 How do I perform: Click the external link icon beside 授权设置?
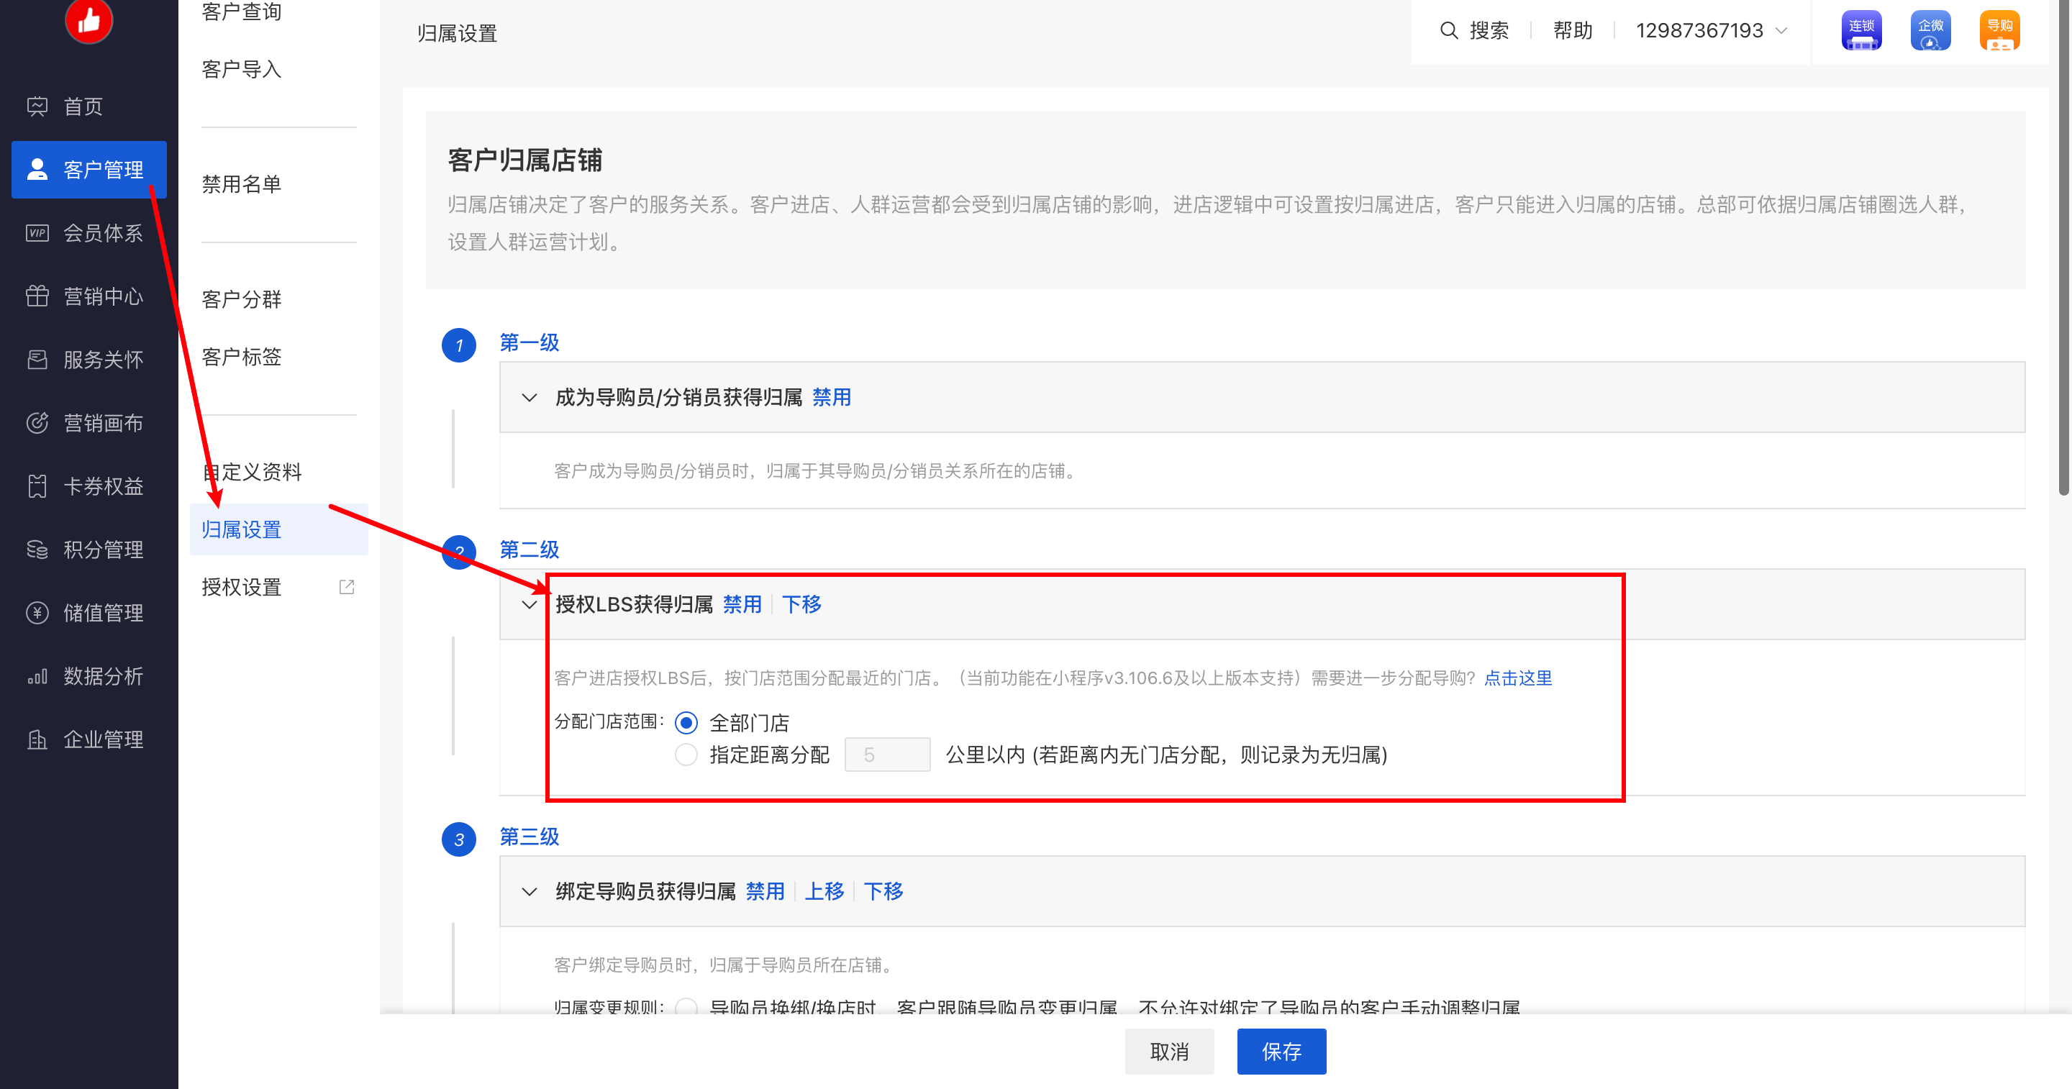point(347,587)
